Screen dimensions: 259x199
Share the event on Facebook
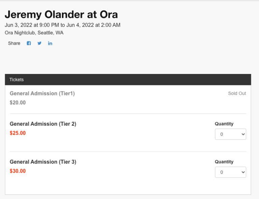[x=29, y=43]
